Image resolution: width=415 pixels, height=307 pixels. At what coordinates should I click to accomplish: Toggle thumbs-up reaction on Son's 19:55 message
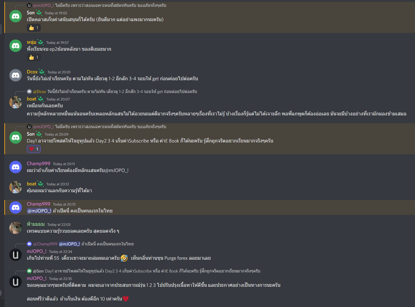click(34, 28)
